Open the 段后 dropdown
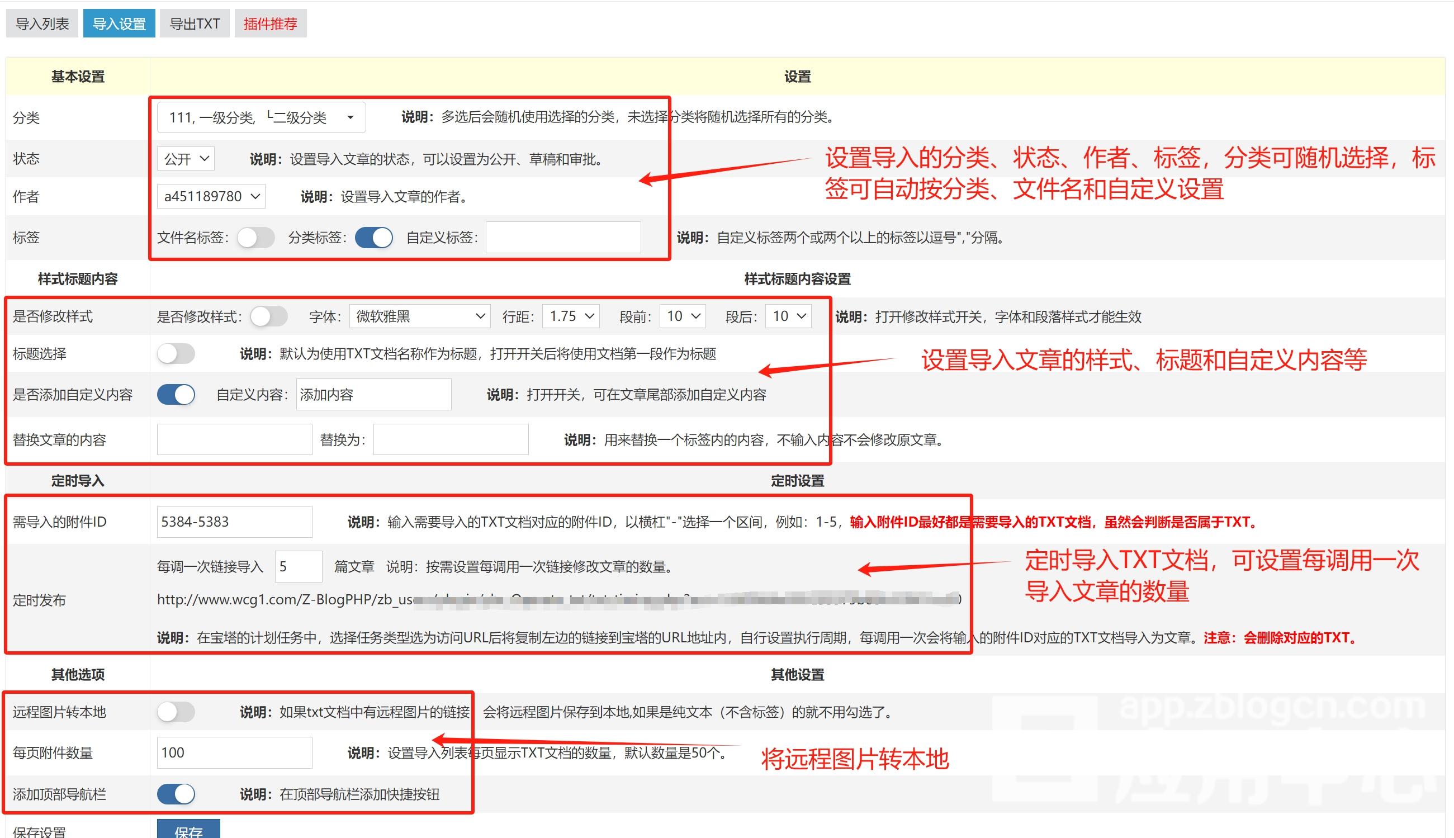The image size is (1454, 838). click(788, 316)
